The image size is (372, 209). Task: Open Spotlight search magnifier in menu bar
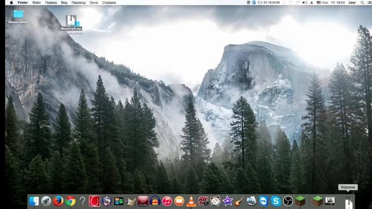click(x=362, y=2)
